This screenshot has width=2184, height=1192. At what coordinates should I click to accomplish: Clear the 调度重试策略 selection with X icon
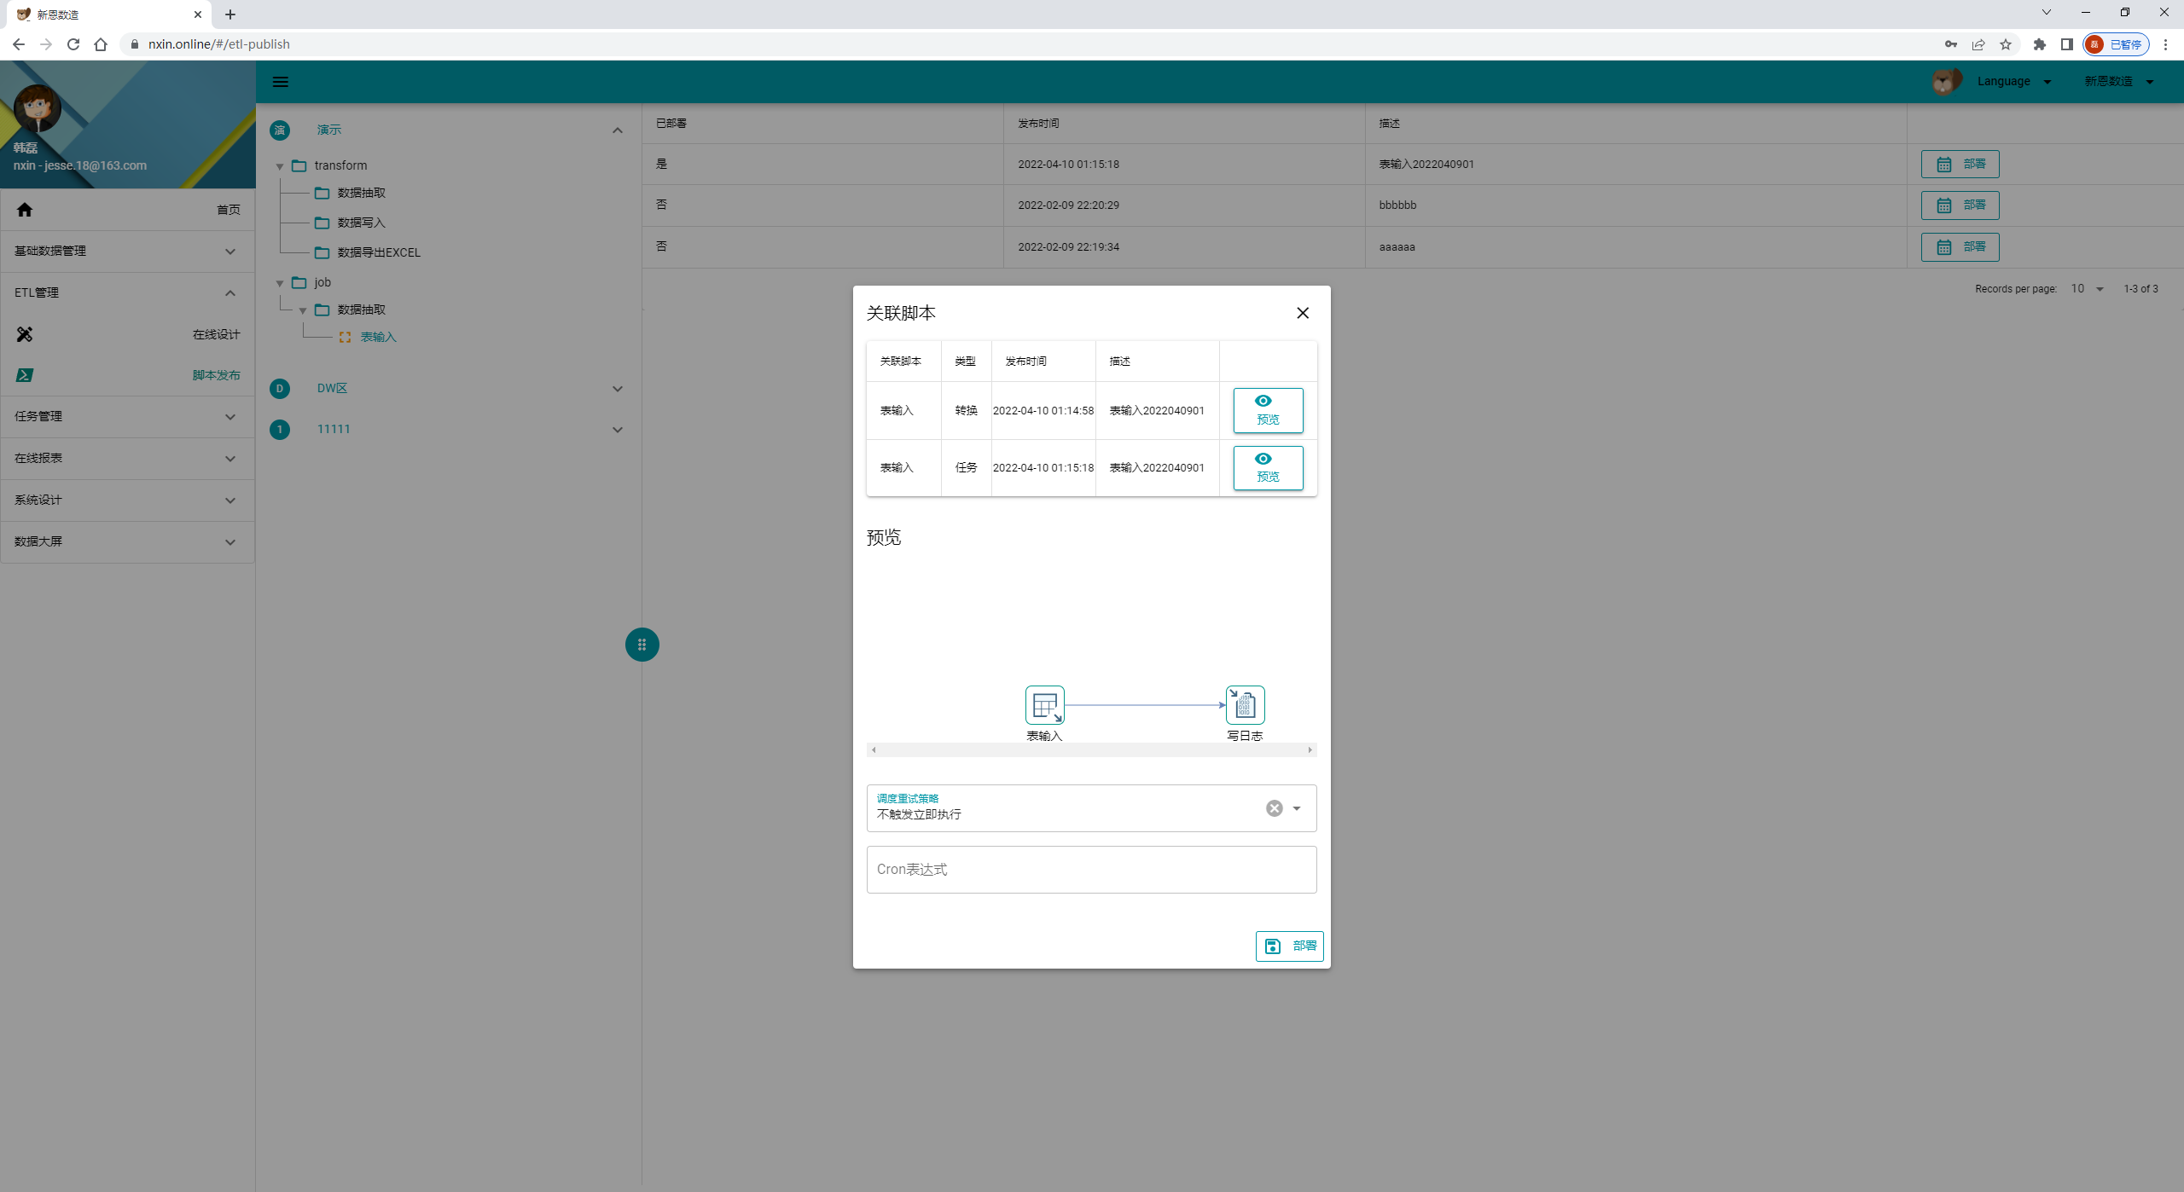(x=1274, y=808)
